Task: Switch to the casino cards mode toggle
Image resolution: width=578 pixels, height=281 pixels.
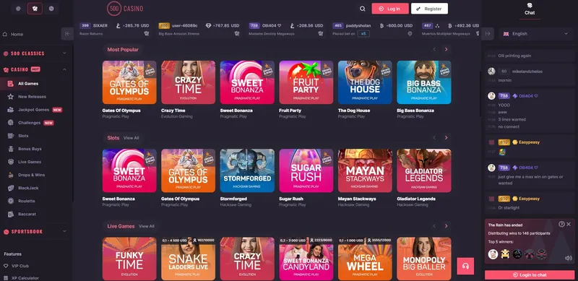Action: (x=35, y=9)
